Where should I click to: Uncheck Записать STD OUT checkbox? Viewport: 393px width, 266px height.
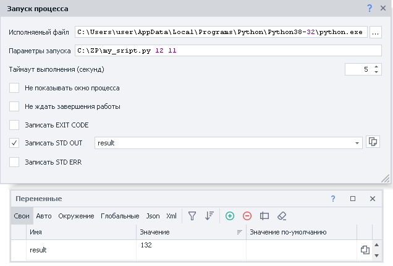point(14,143)
